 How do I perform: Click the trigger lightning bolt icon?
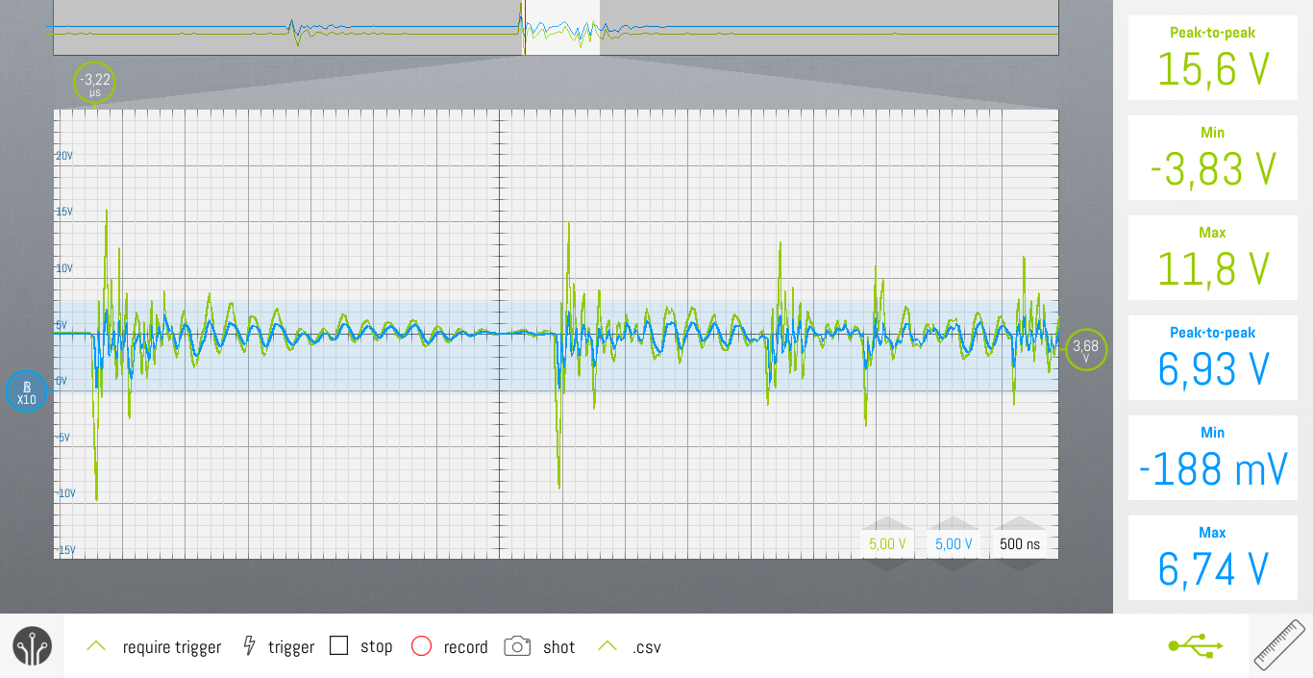click(x=249, y=646)
